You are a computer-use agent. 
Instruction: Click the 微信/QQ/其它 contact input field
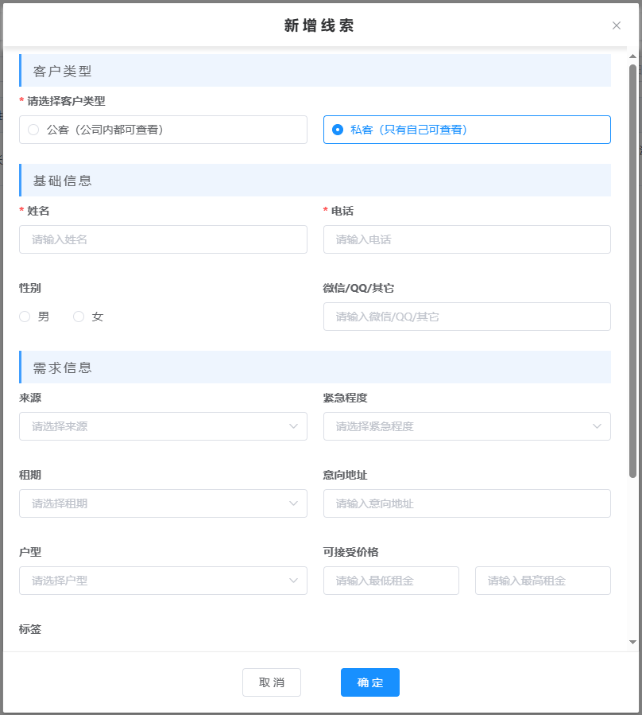point(466,317)
